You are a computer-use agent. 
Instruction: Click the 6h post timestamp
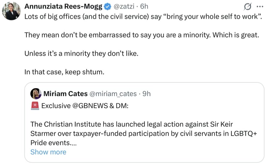(145, 6)
